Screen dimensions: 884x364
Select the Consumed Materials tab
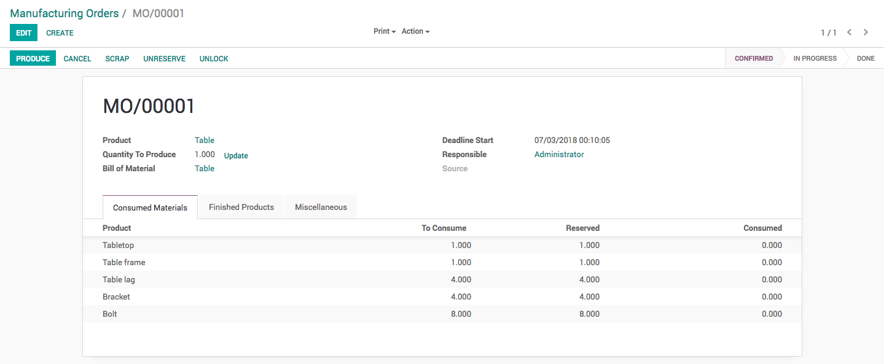tap(150, 208)
